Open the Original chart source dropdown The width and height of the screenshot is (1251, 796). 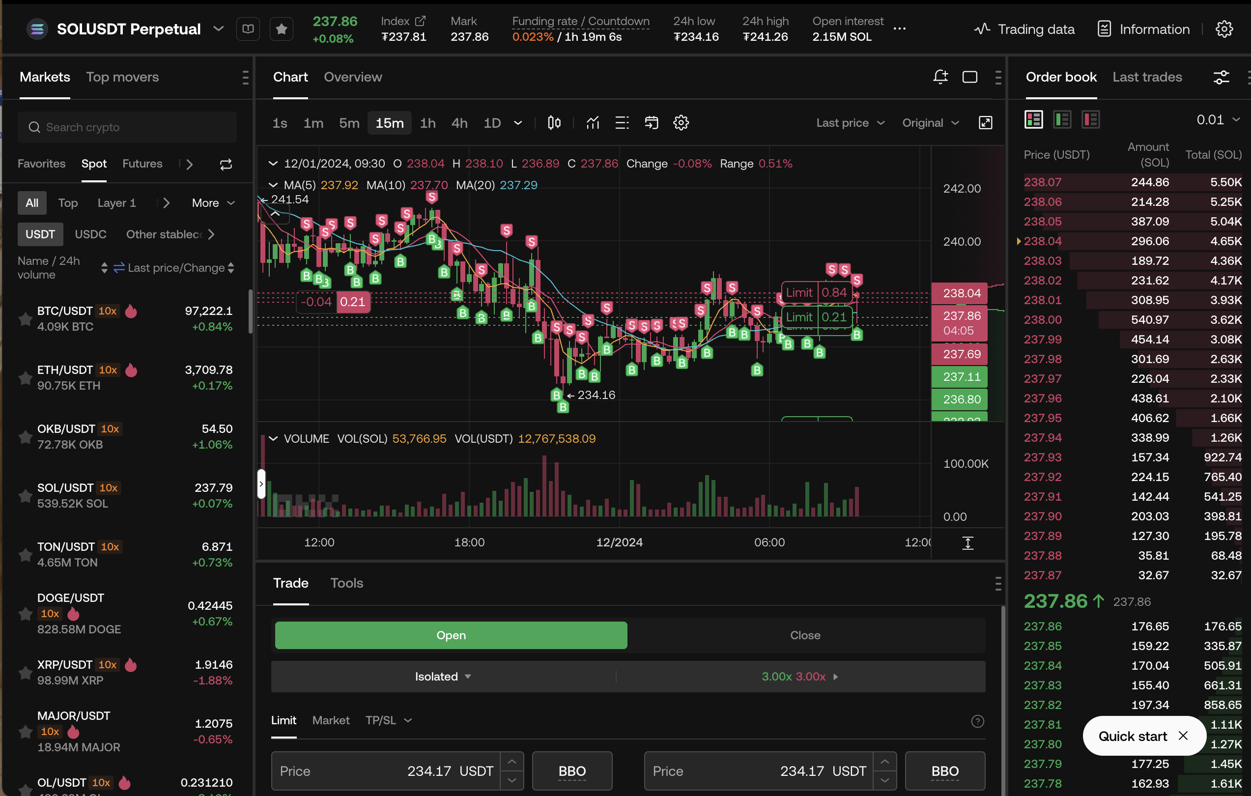(x=931, y=123)
